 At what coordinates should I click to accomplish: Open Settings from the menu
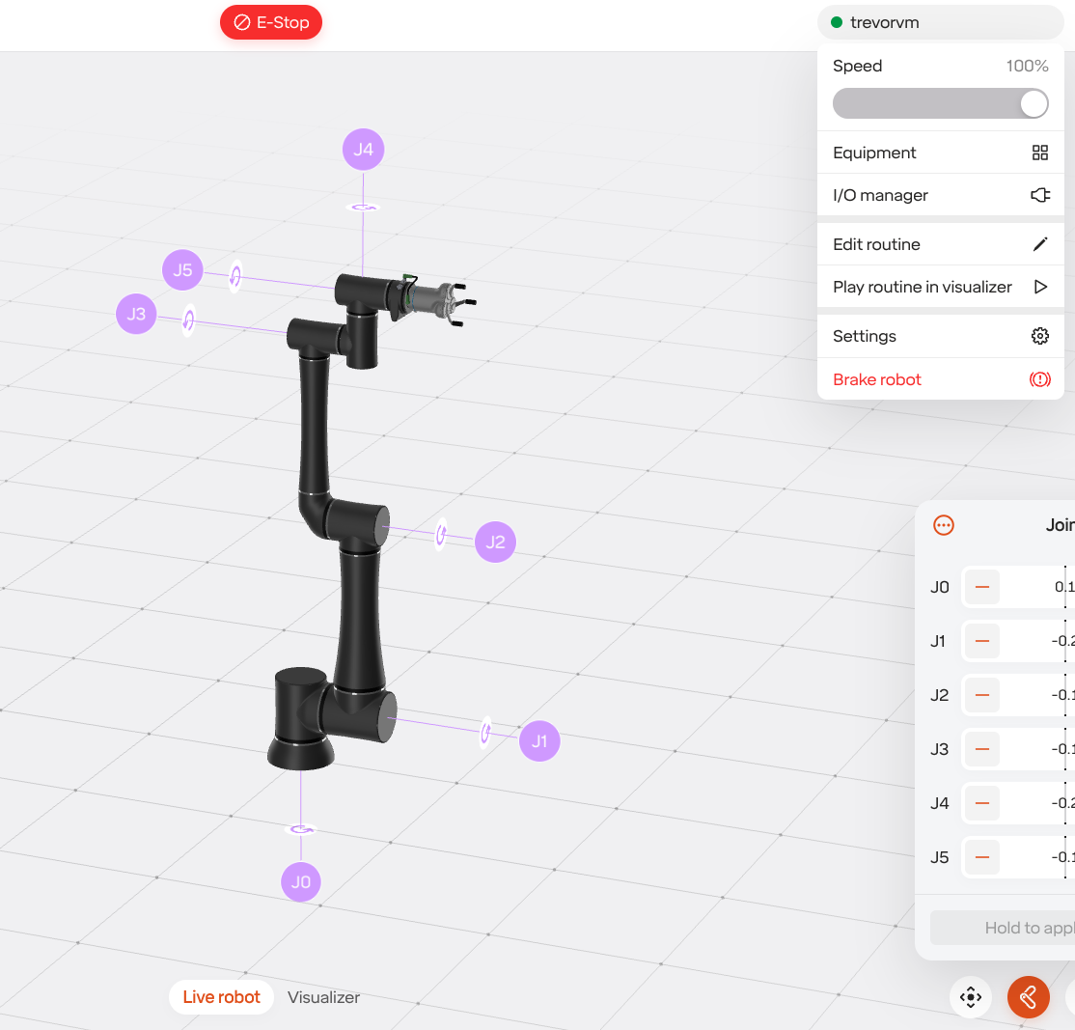[x=940, y=336]
